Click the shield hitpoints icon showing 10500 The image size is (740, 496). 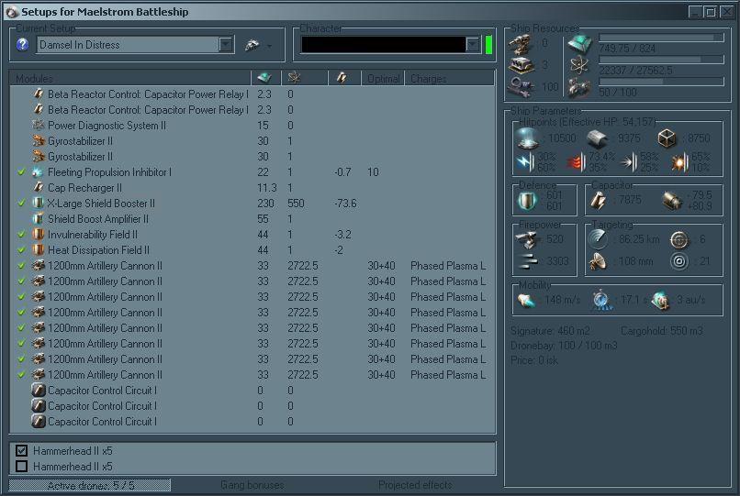(528, 138)
